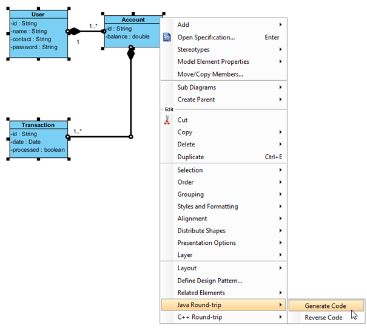This screenshot has width=367, height=328.
Task: Select the Java Round-trip menu item
Action: [223, 305]
